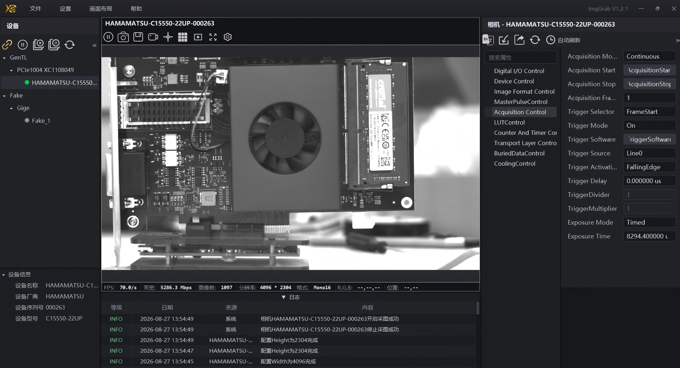Open BuriedDataControl category
Viewport: 680px width, 368px height.
[x=519, y=153]
